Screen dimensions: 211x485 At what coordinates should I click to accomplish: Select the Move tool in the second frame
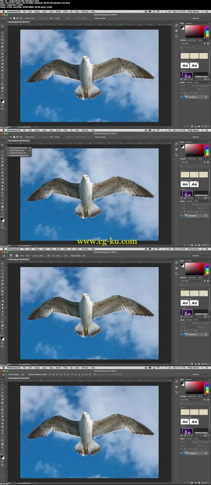coord(2,145)
